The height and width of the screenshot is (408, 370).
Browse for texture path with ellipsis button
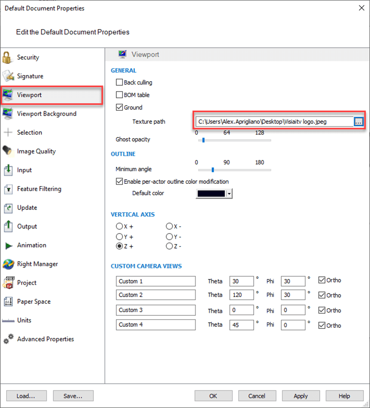point(359,121)
